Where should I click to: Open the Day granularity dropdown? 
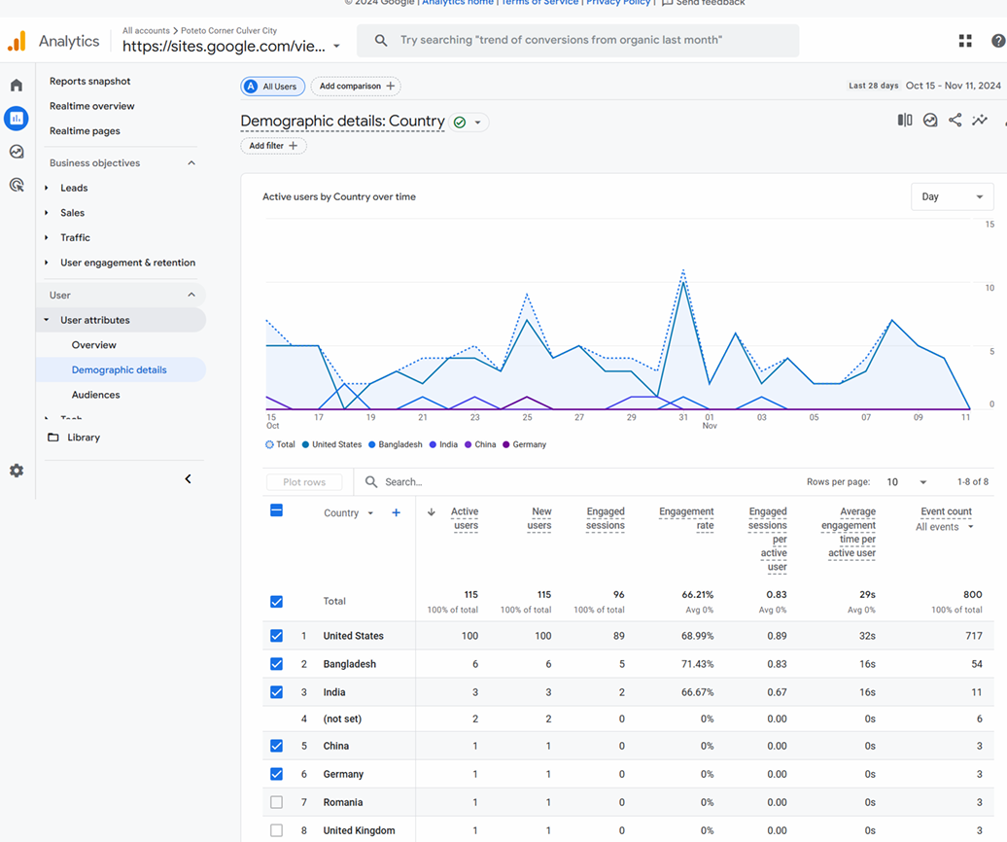point(952,196)
